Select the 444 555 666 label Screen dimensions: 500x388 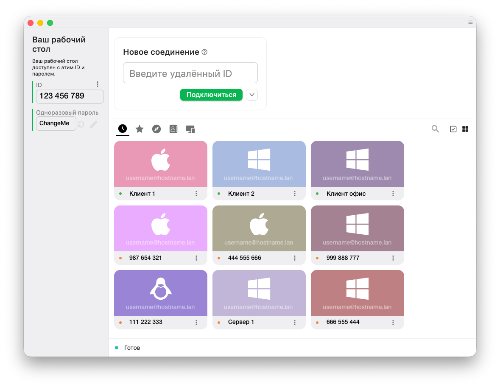tap(244, 258)
